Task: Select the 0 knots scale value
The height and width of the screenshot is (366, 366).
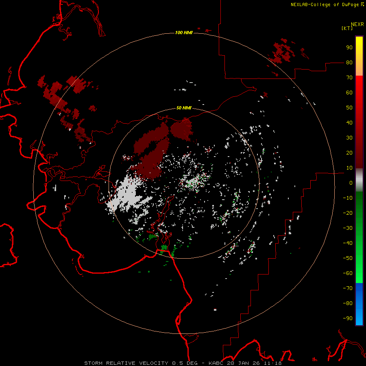Action: click(351, 183)
